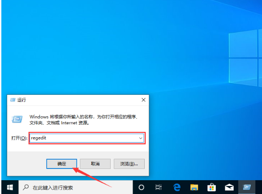Viewport: 262px width, 194px height.
Task: Click the magnifier icon in taskbar search
Action: coord(26,187)
